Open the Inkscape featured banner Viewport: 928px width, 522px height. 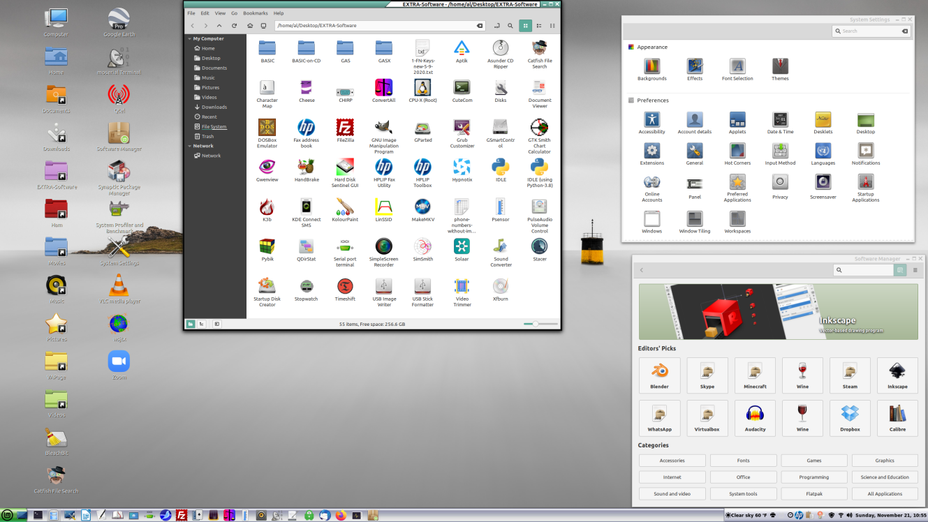coord(778,311)
